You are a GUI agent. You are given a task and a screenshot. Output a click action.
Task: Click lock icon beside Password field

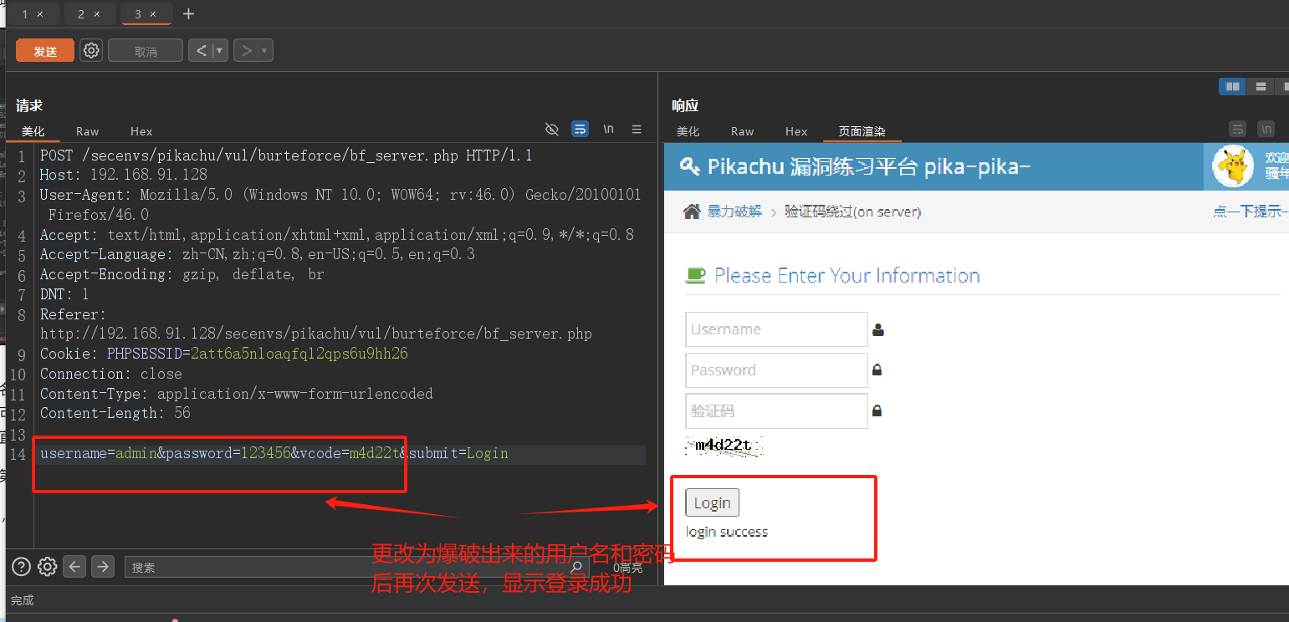pyautogui.click(x=877, y=370)
